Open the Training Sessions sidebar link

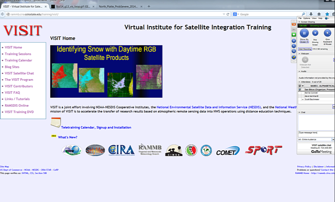18,54
